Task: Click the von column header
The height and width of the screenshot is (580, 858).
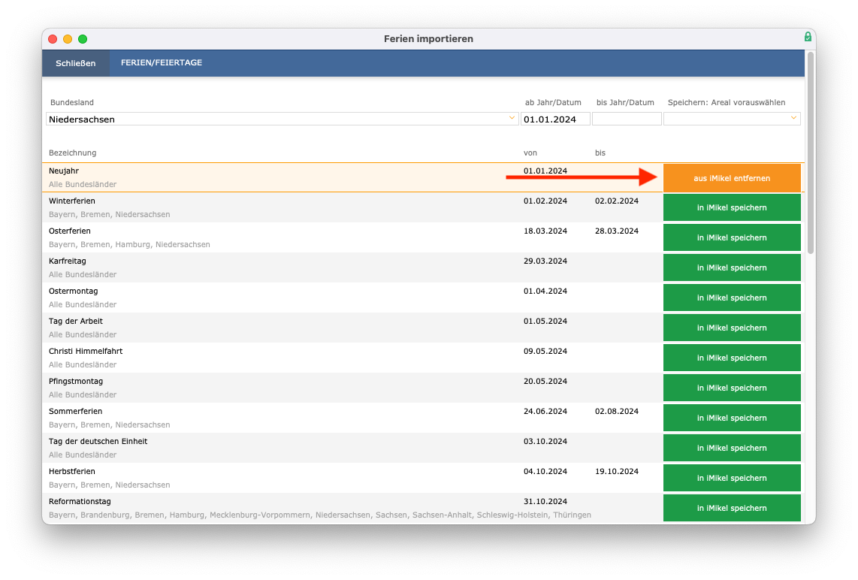Action: [530, 153]
